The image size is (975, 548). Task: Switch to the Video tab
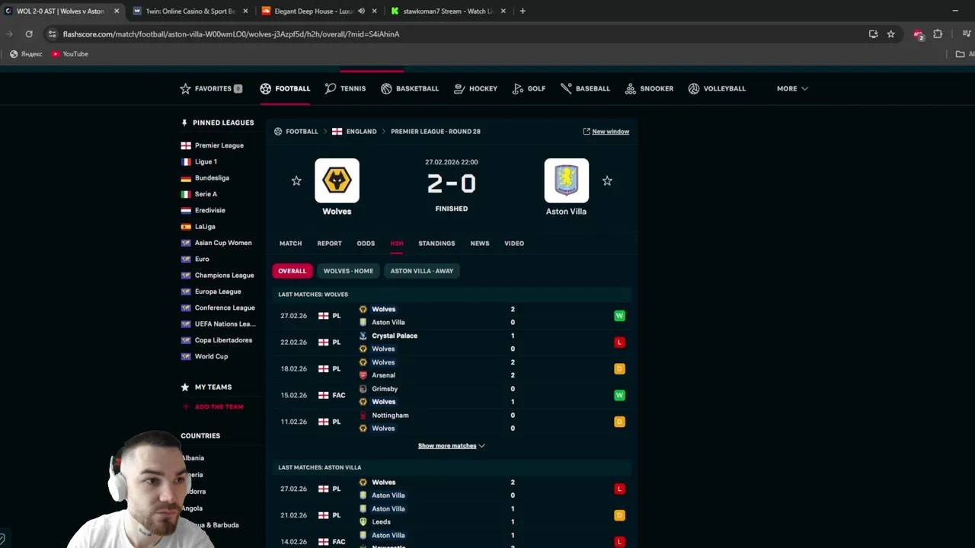point(514,244)
